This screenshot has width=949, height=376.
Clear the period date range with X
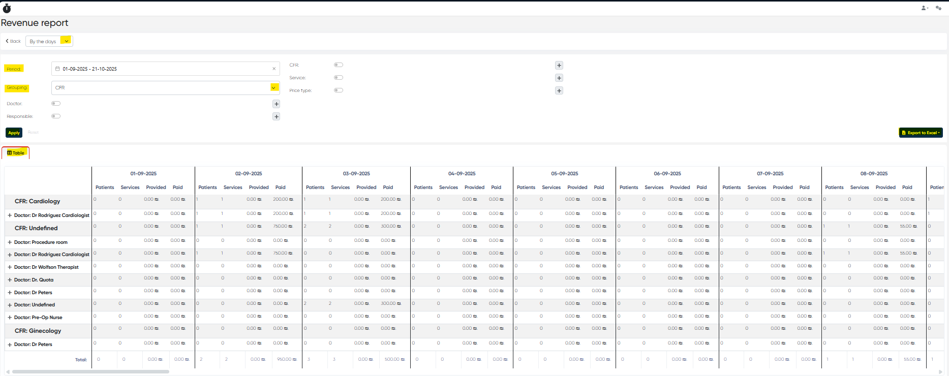(x=274, y=69)
